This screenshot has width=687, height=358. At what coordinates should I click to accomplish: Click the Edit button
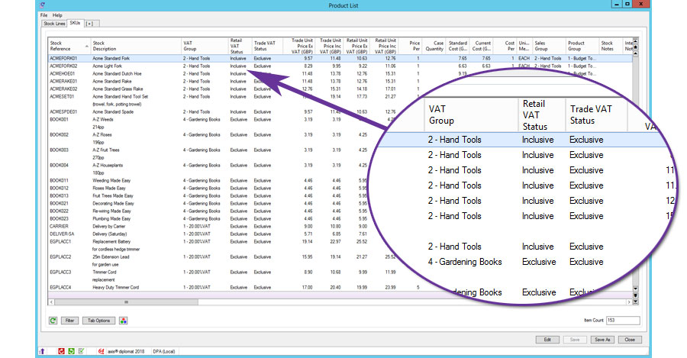pos(547,340)
